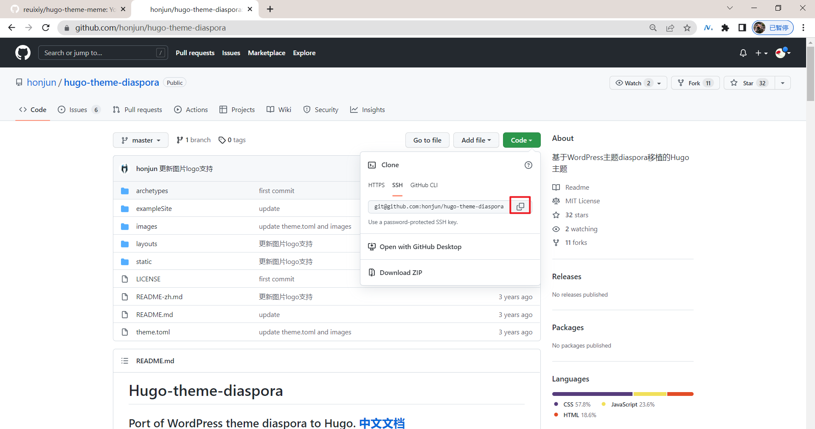815x429 pixels.
Task: Go back with the browser back arrow
Action: (11, 28)
